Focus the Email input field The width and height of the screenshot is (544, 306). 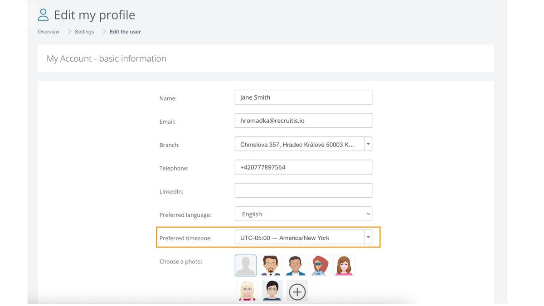tap(303, 121)
